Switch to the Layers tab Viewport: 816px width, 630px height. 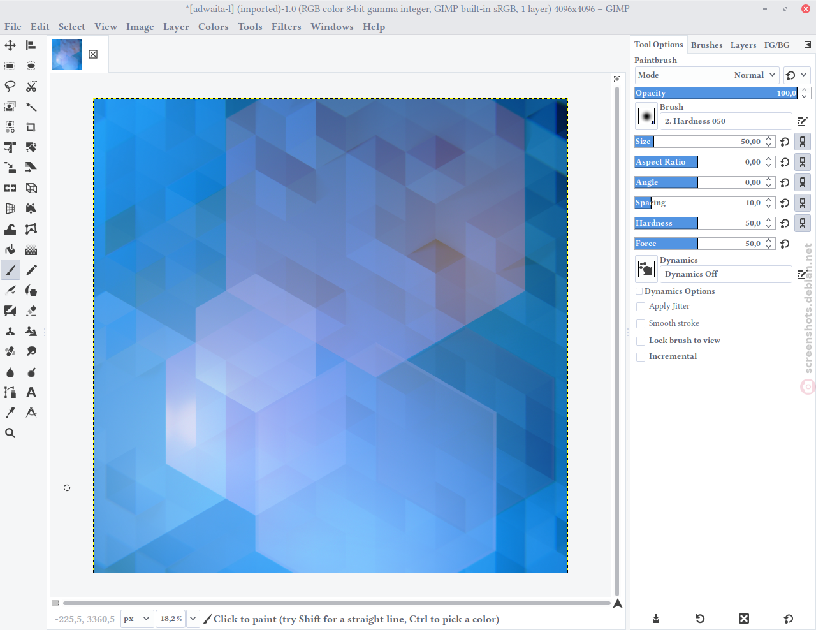(x=743, y=45)
